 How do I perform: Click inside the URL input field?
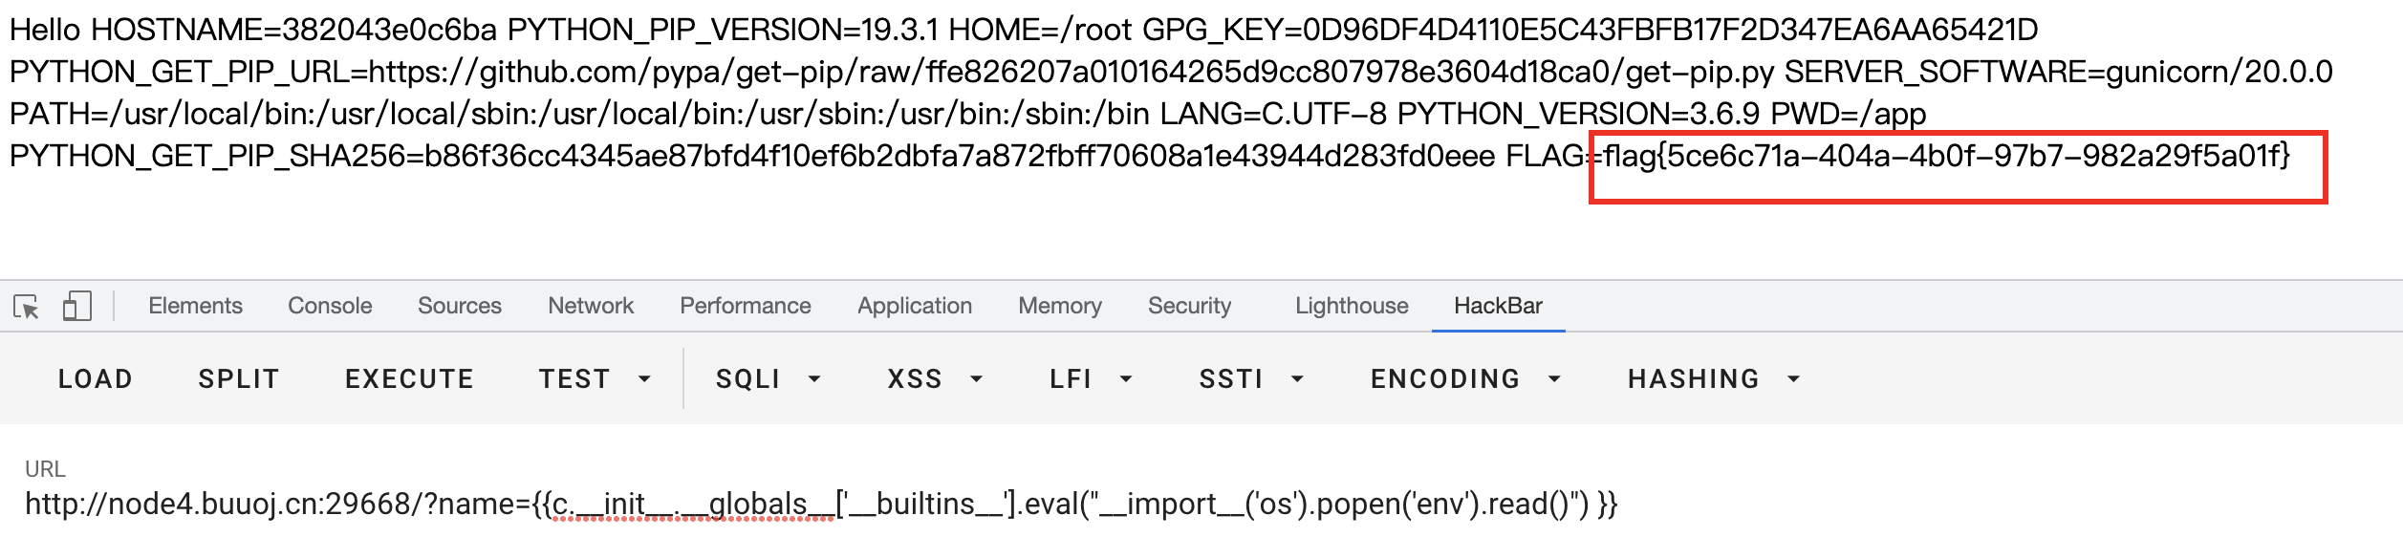pyautogui.click(x=1201, y=504)
